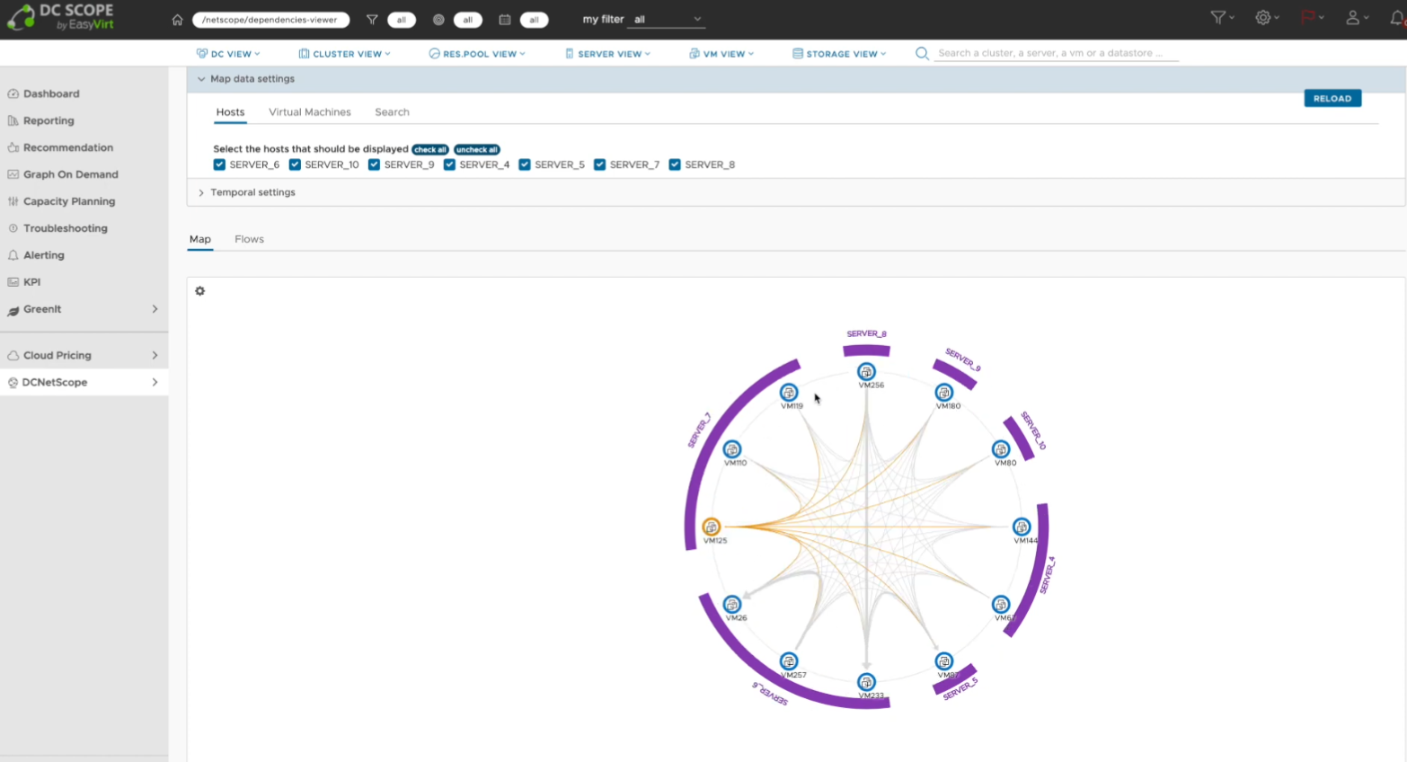
Task: Open the global settings gear in header
Action: 1263,18
